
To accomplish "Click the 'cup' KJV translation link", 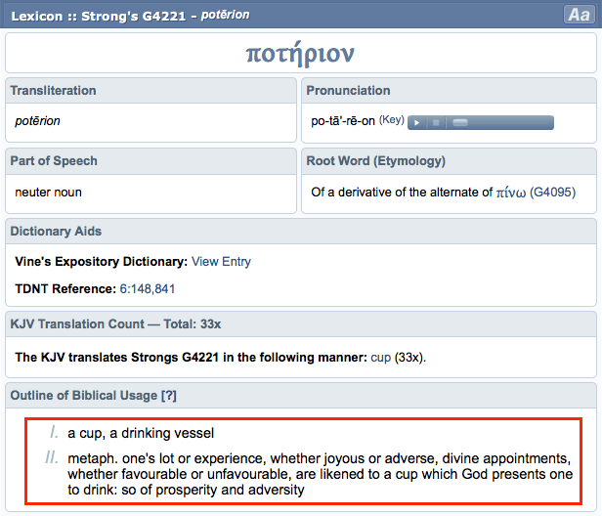I will [x=380, y=358].
